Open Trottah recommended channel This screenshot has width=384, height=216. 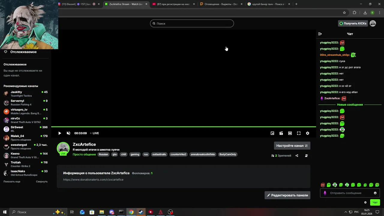(25, 164)
